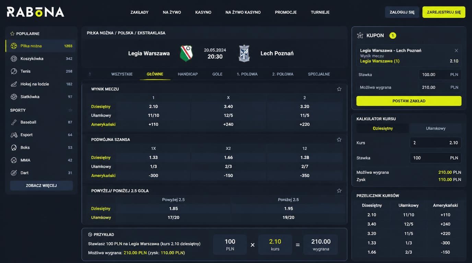The height and width of the screenshot is (263, 472).
Task: Open the Gole markets tab
Action: (x=217, y=74)
